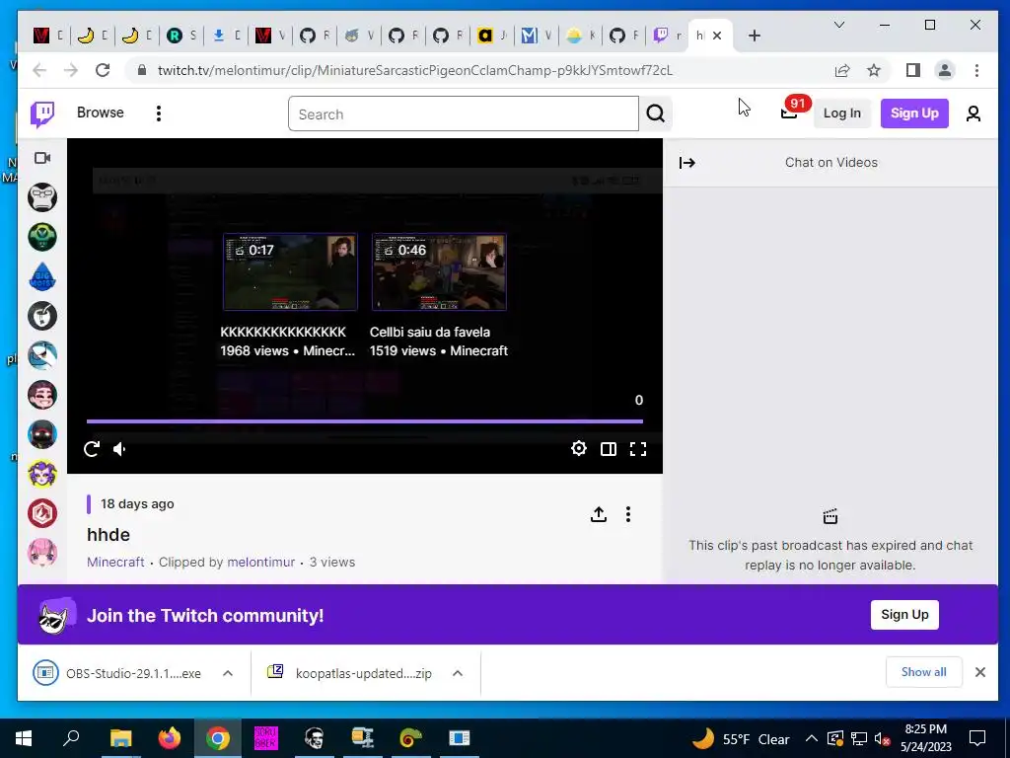This screenshot has height=758, width=1010.
Task: Replay the clip with the circular arrow
Action: point(92,449)
